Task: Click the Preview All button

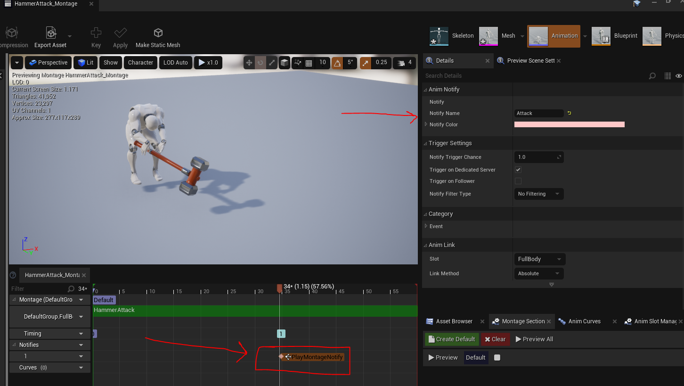Action: (x=534, y=339)
